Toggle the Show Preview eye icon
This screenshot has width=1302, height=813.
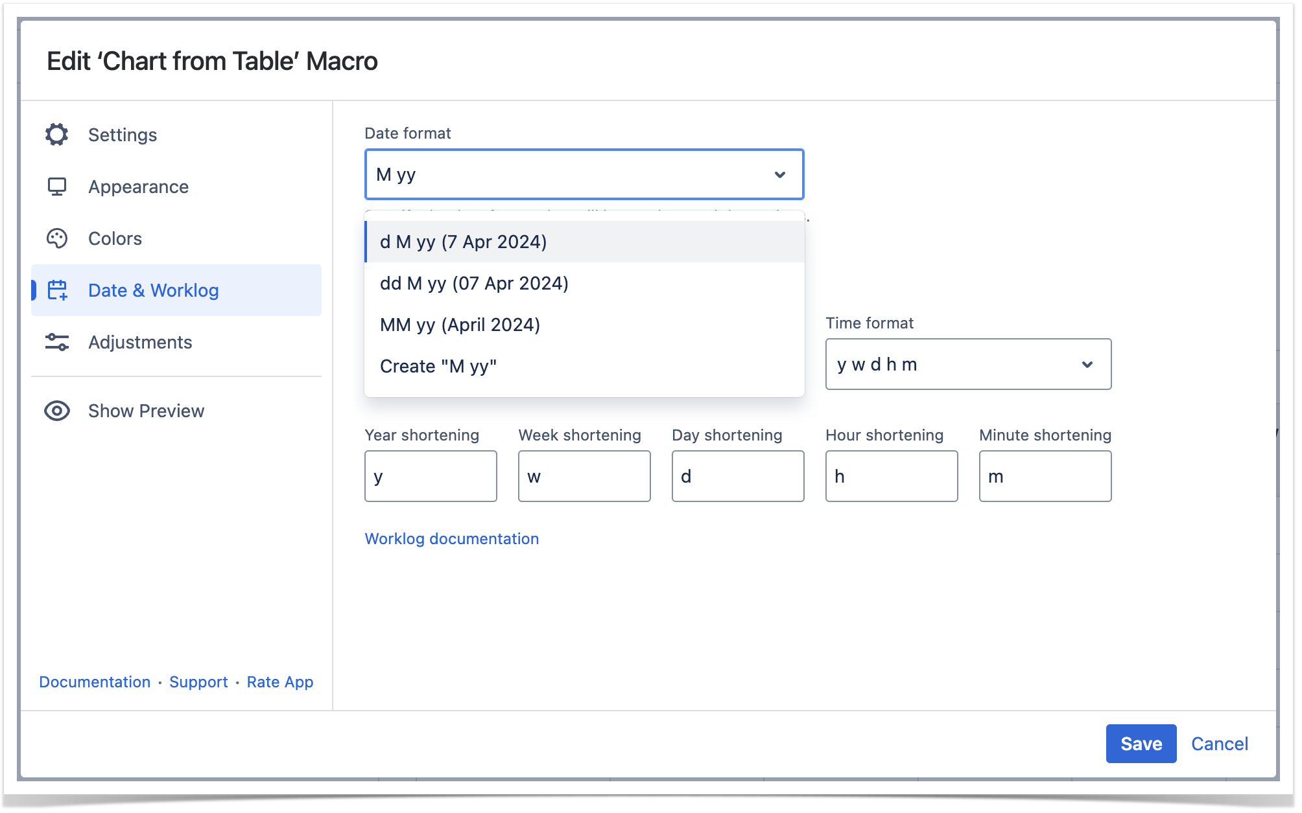[57, 411]
